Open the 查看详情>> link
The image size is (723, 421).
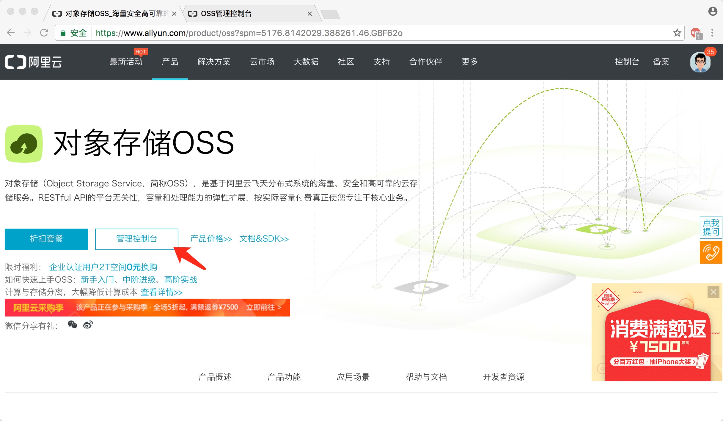(x=162, y=292)
